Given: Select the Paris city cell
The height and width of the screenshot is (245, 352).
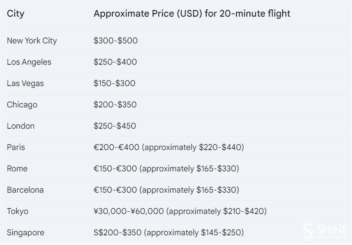Looking at the screenshot, I should [16, 147].
